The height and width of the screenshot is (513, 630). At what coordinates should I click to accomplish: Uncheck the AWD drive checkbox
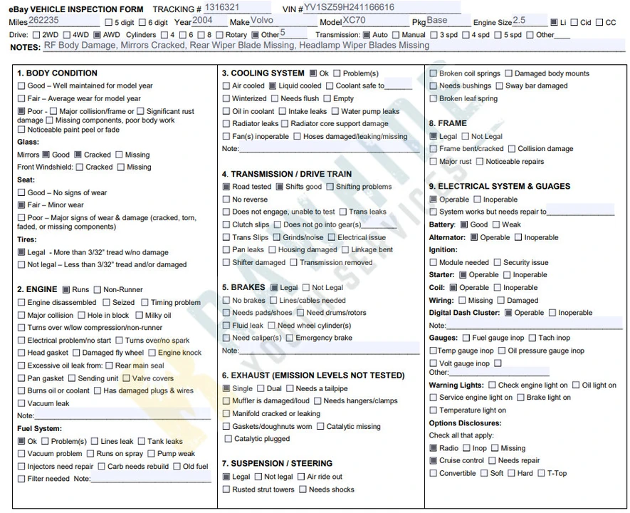tap(97, 35)
